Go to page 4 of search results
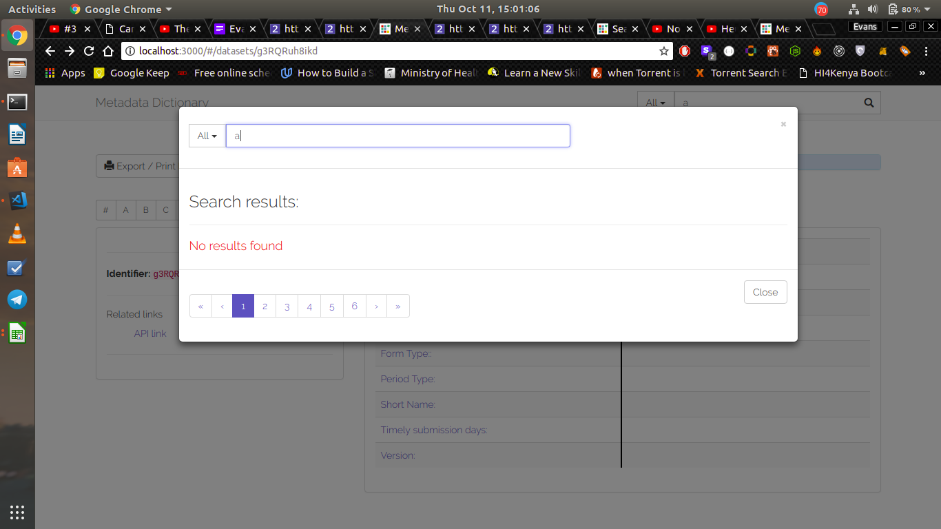 click(x=309, y=306)
